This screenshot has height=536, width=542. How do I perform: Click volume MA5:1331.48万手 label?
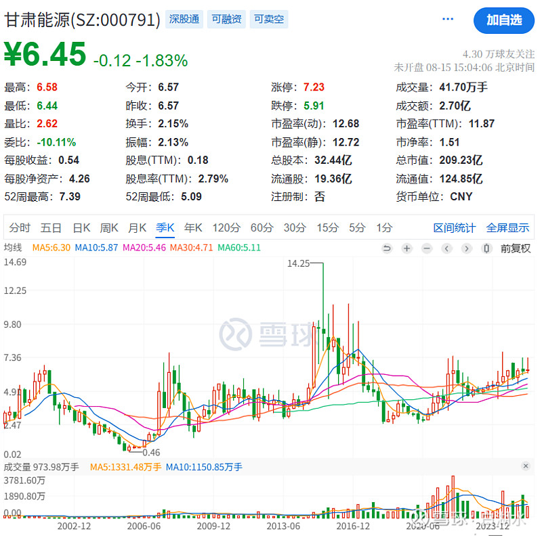126,467
